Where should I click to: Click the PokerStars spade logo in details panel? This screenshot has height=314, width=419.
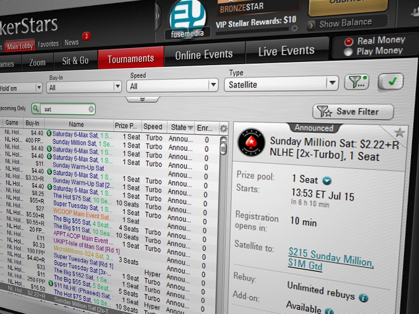coord(251,143)
